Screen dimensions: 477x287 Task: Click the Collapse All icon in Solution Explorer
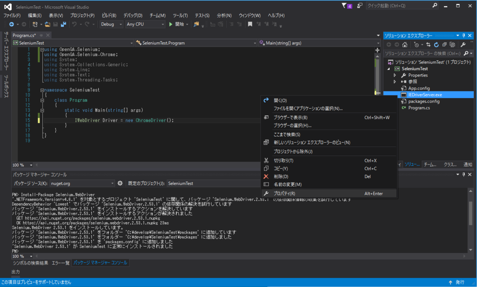click(x=444, y=45)
